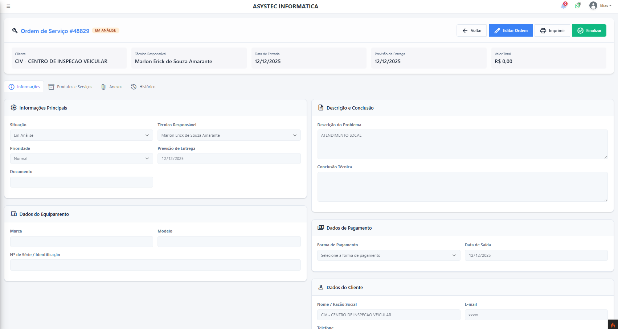
Task: Open the Elias user profile menu
Action: click(x=600, y=6)
